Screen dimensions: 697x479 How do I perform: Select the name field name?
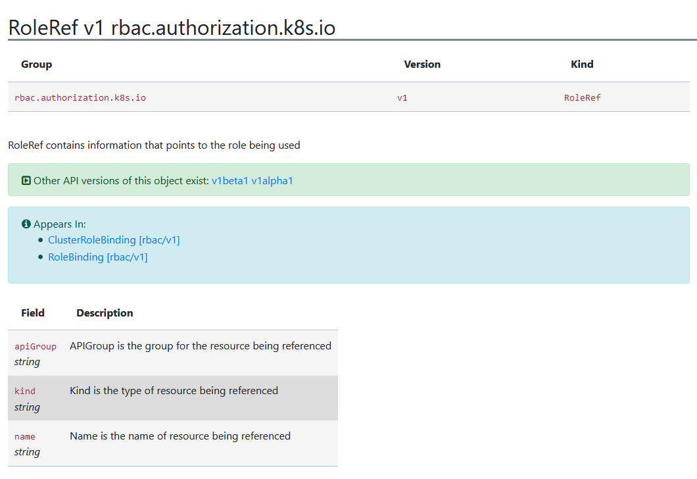(25, 436)
